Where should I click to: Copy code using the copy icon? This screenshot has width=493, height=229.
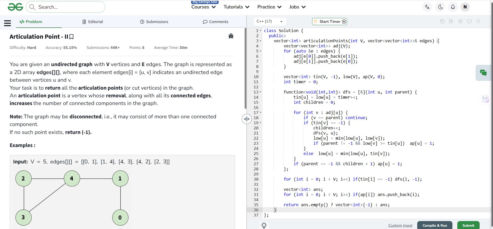click(x=442, y=22)
